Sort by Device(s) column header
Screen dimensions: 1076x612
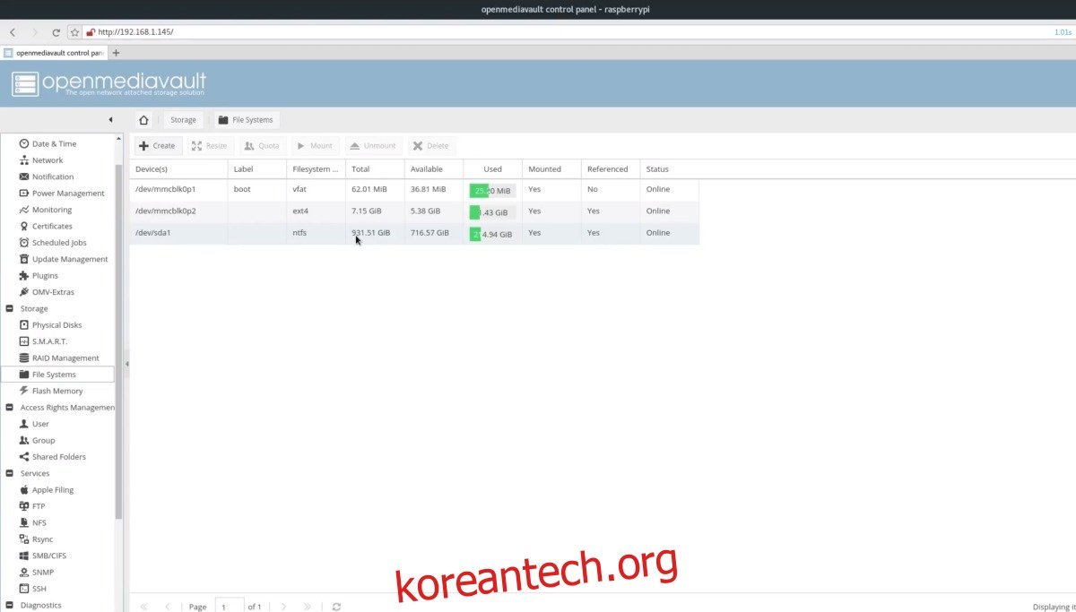coord(179,168)
